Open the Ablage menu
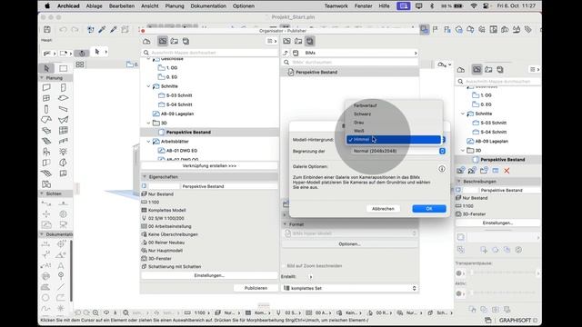The image size is (582, 327). [95, 6]
